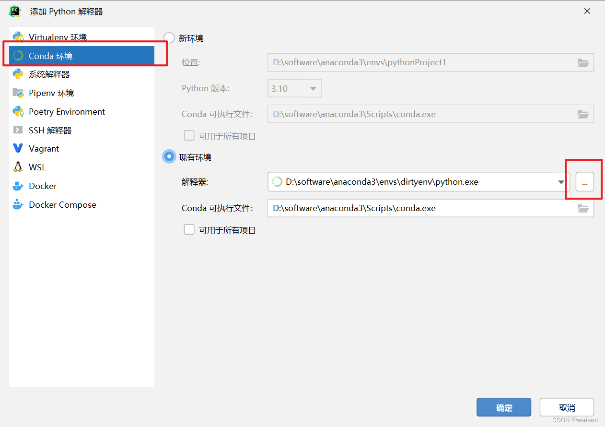The width and height of the screenshot is (605, 427).
Task: Click the dirtyenv python.exe interpreter field
Action: (419, 182)
